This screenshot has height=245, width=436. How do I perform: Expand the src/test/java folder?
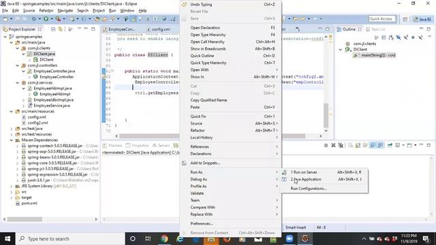pos(12,129)
